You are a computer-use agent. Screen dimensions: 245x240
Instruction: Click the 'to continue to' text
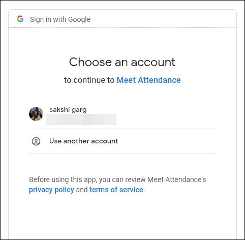pyautogui.click(x=89, y=80)
